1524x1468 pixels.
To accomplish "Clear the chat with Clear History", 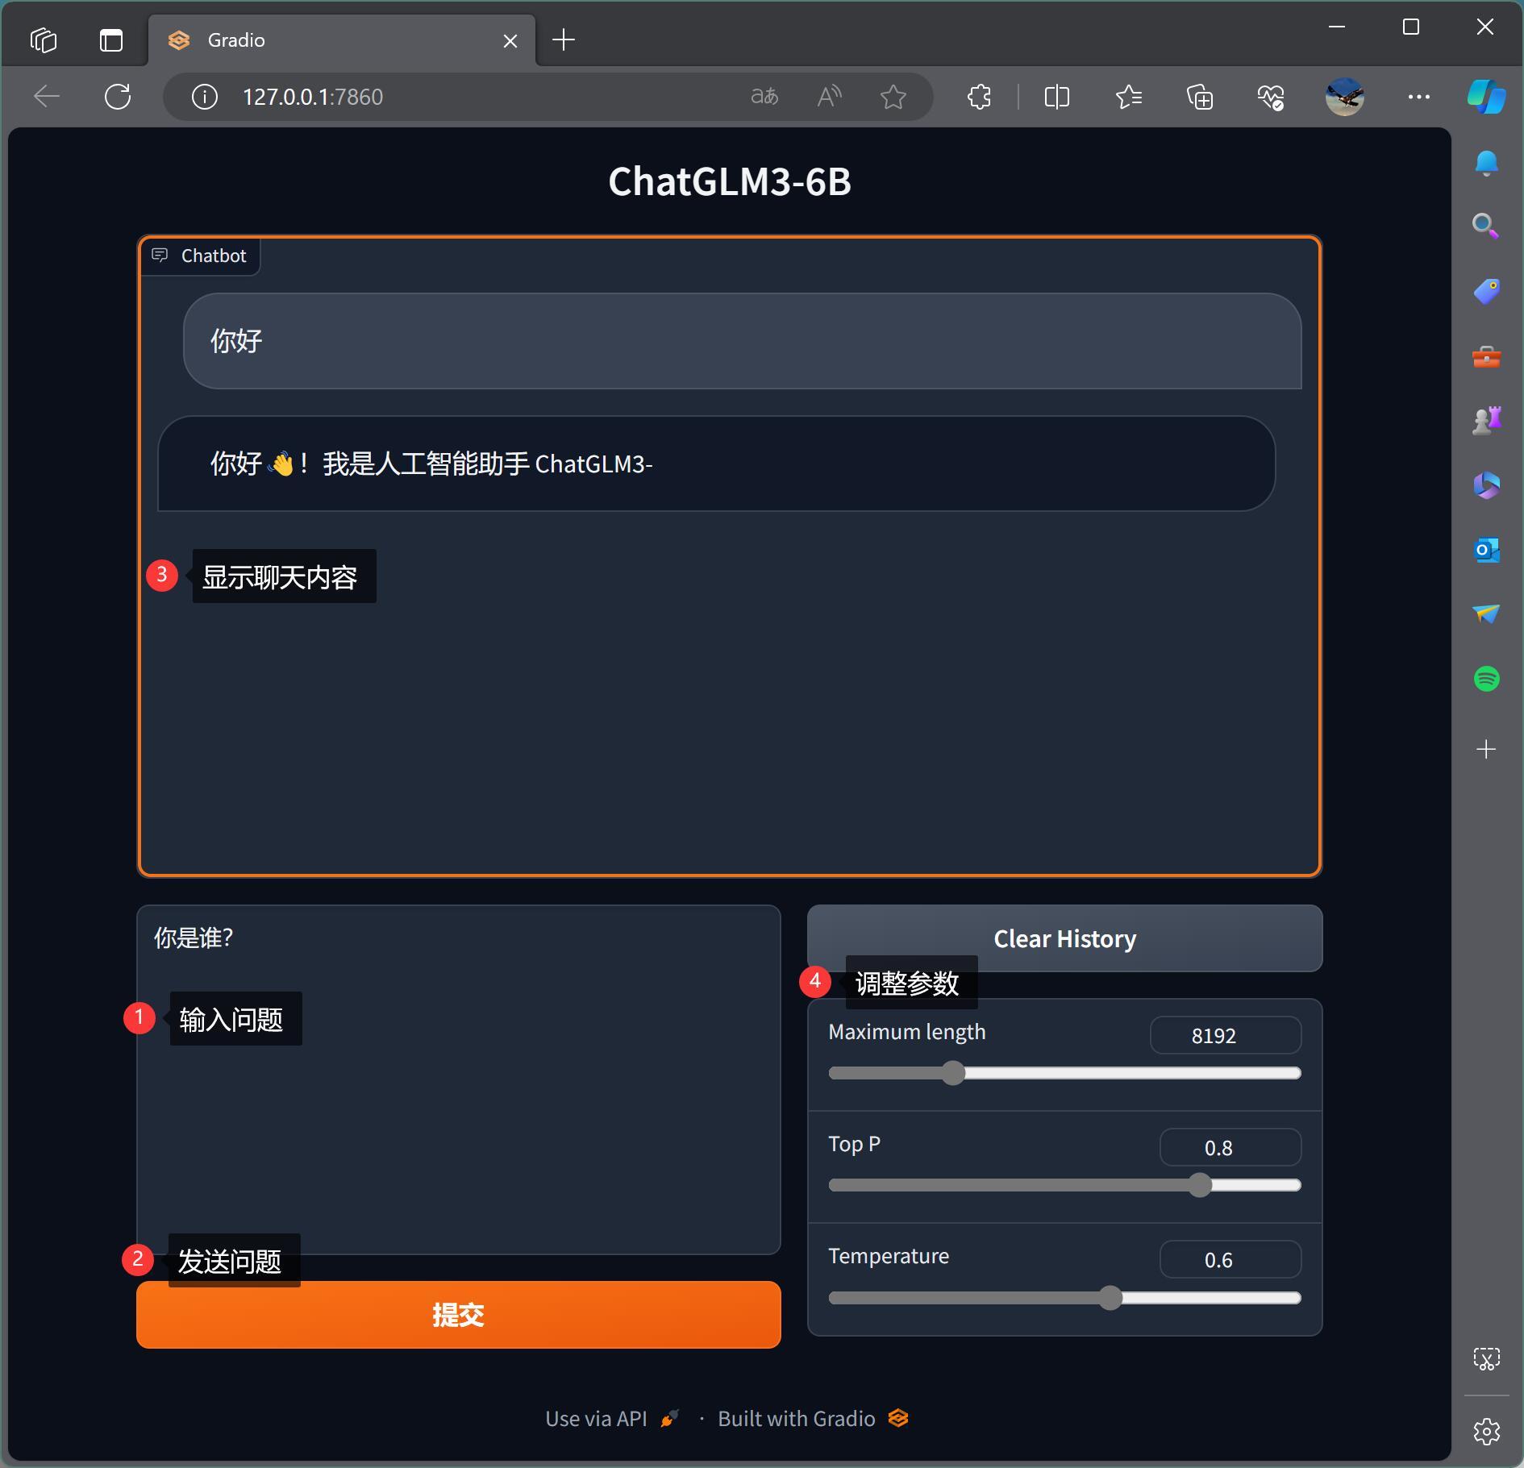I will click(x=1064, y=938).
